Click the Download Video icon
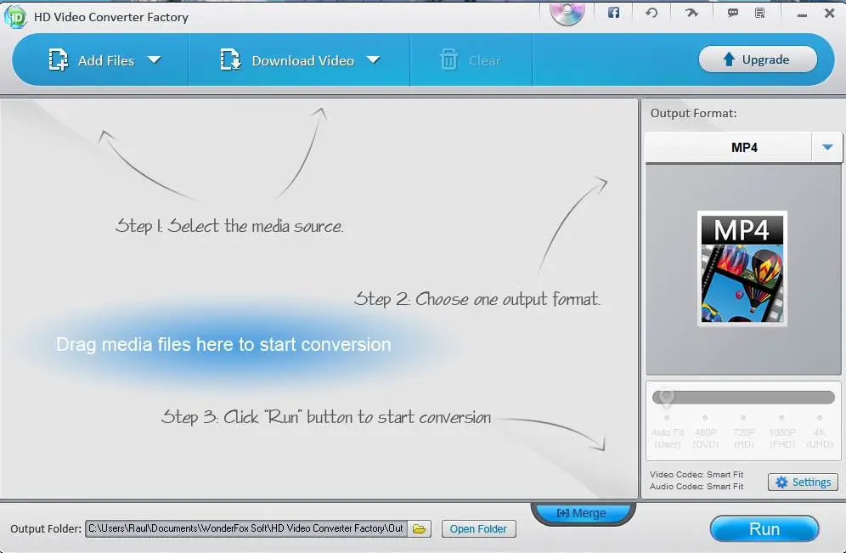Screen dimensions: 846x553 [230, 59]
